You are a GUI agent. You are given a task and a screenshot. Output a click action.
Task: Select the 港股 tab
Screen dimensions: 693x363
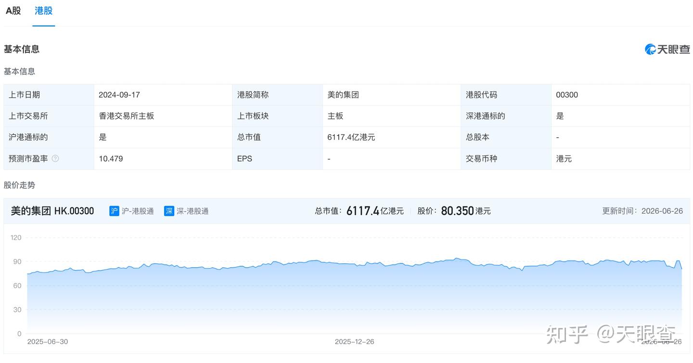click(x=44, y=11)
